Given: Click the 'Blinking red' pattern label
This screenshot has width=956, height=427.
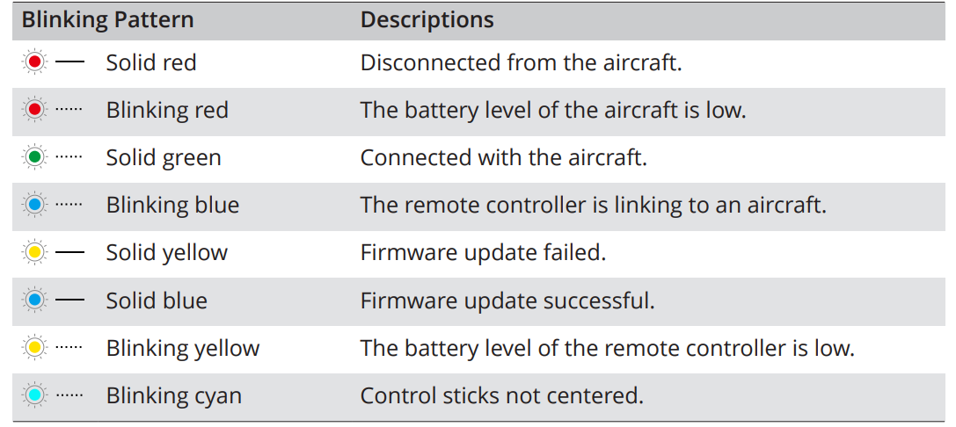Looking at the screenshot, I should click(167, 111).
